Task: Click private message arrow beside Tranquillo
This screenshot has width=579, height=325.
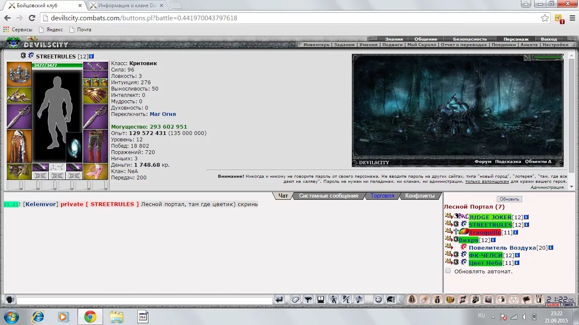Action: (x=448, y=231)
